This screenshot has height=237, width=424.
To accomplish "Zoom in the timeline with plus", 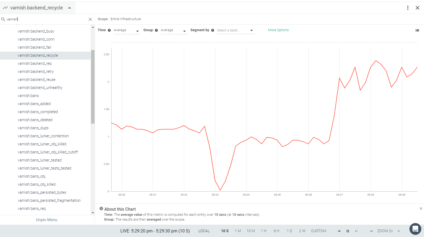I will (399, 231).
